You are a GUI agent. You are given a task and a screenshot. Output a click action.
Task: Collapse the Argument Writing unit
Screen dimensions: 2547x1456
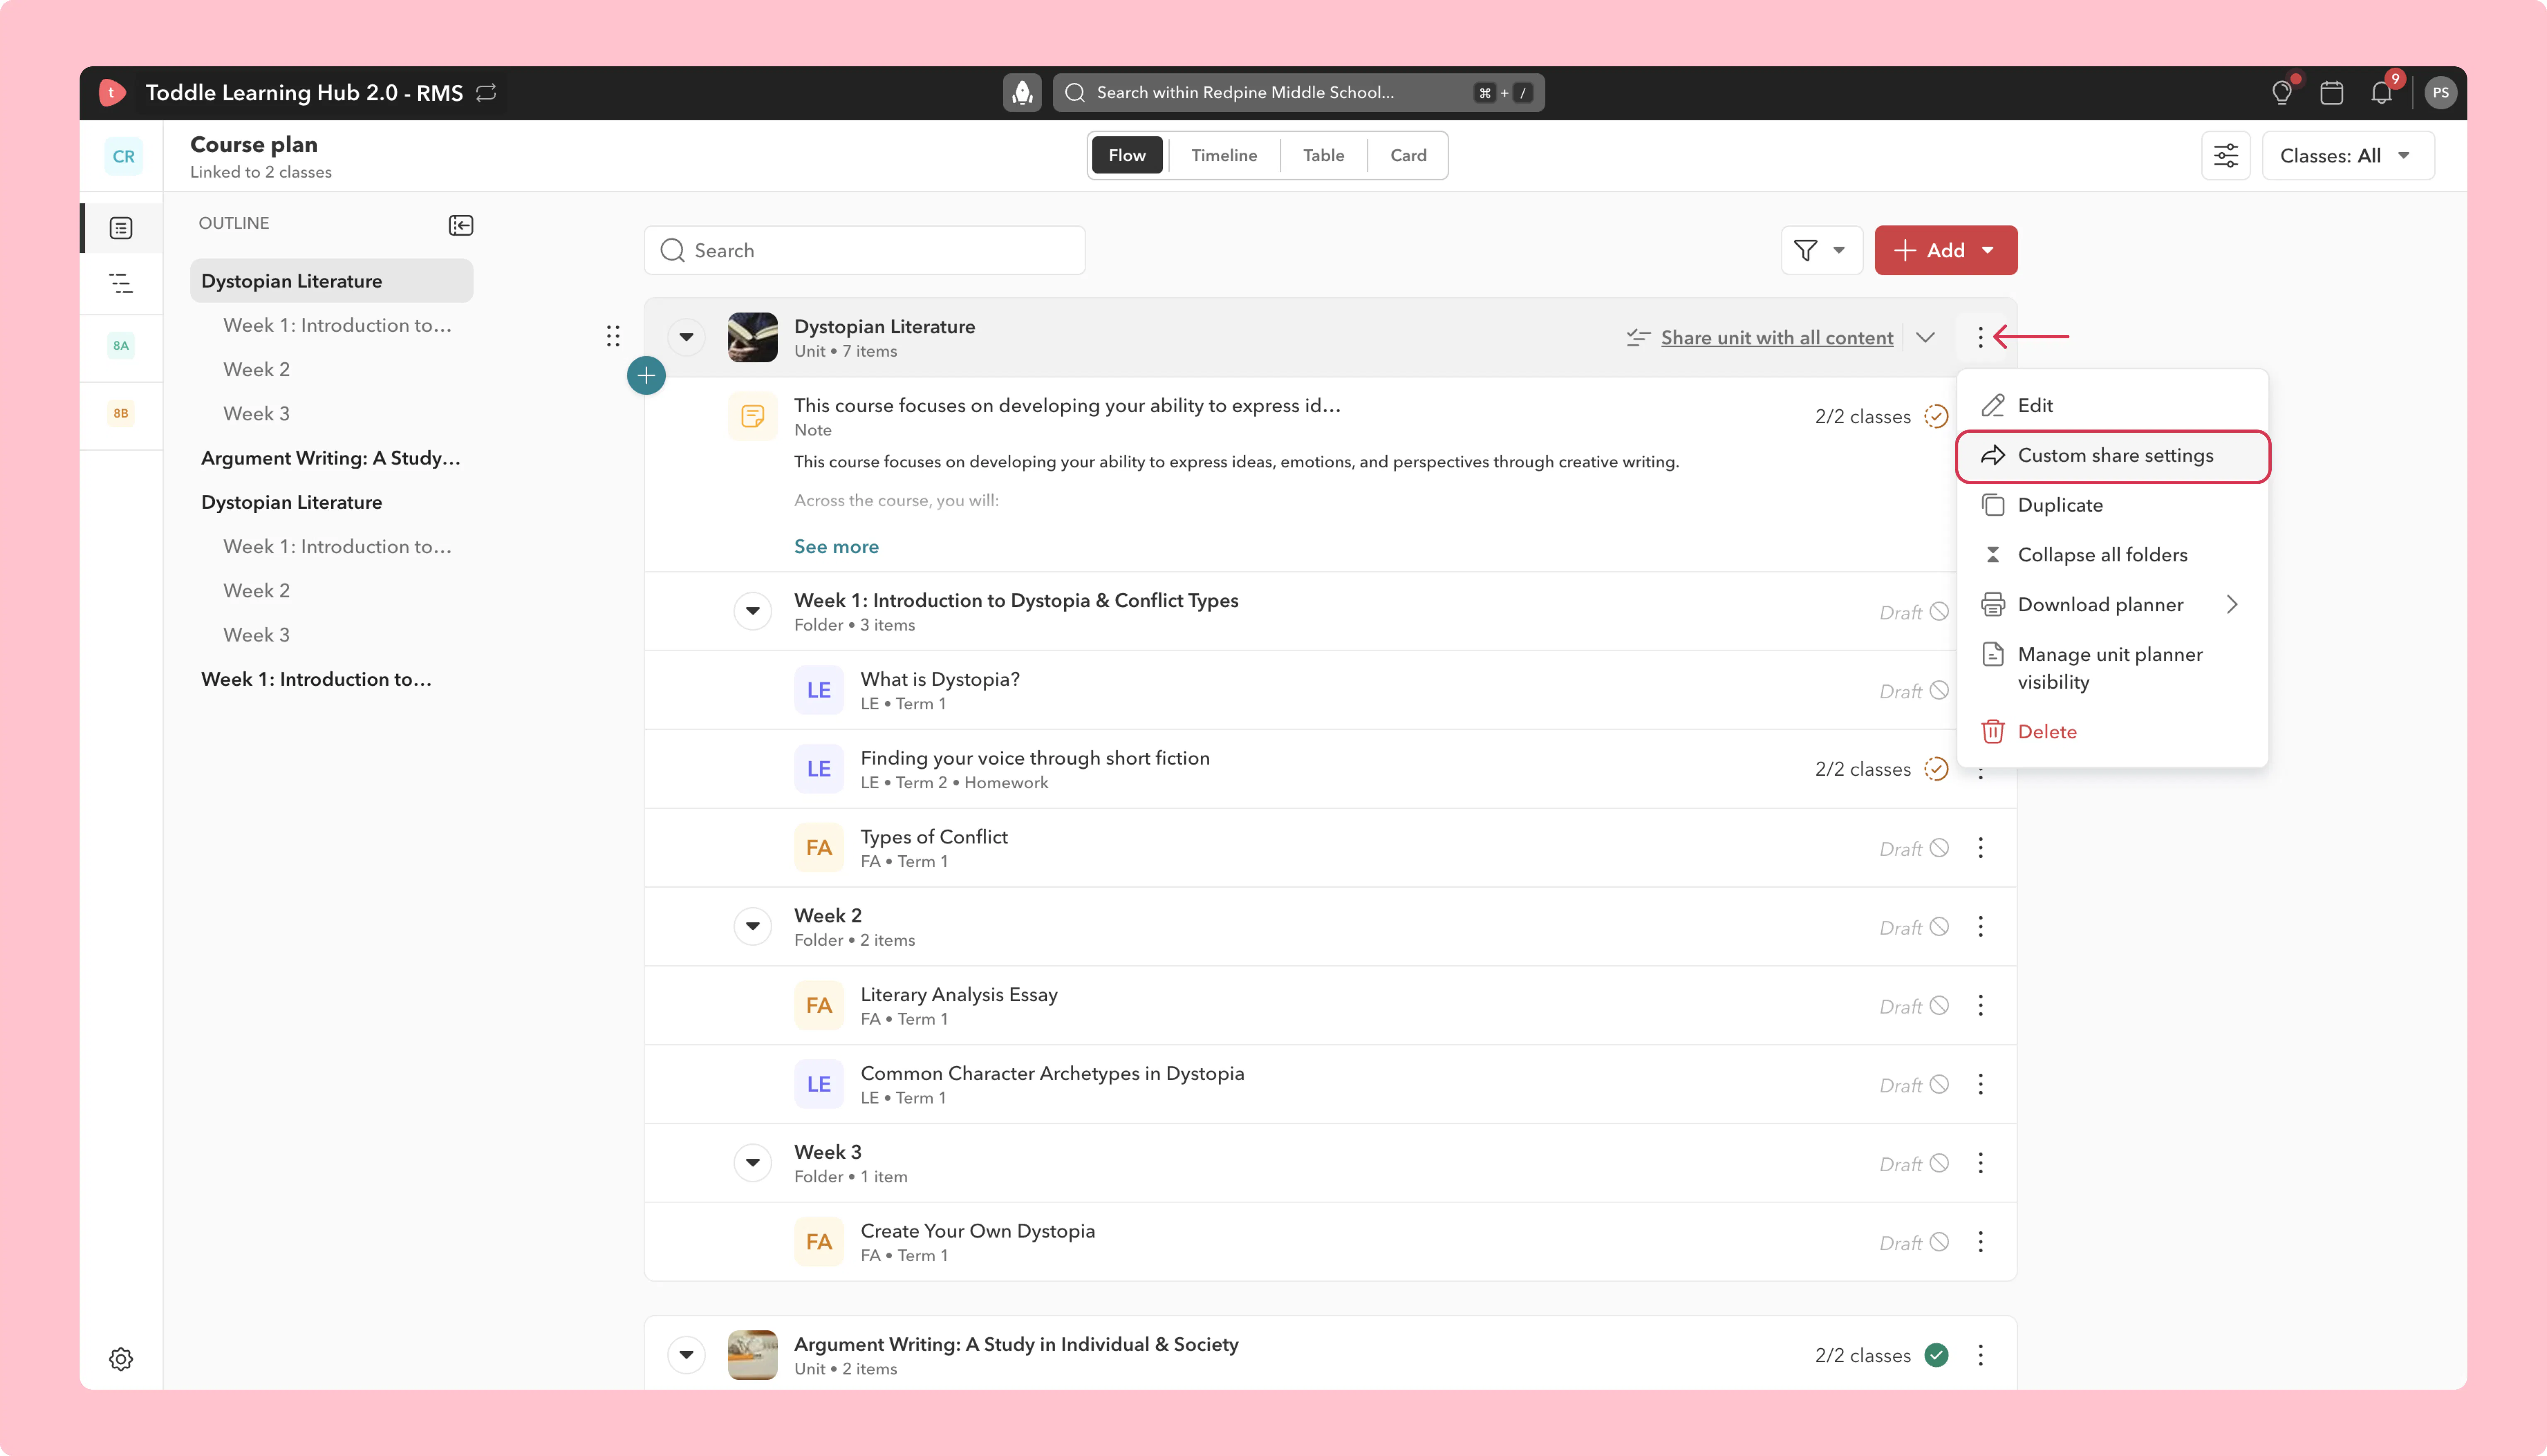pyautogui.click(x=687, y=1355)
